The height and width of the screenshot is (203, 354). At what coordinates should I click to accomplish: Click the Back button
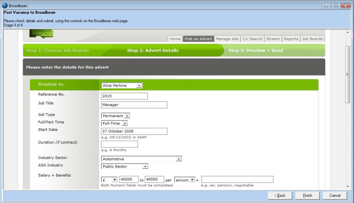[280, 195]
